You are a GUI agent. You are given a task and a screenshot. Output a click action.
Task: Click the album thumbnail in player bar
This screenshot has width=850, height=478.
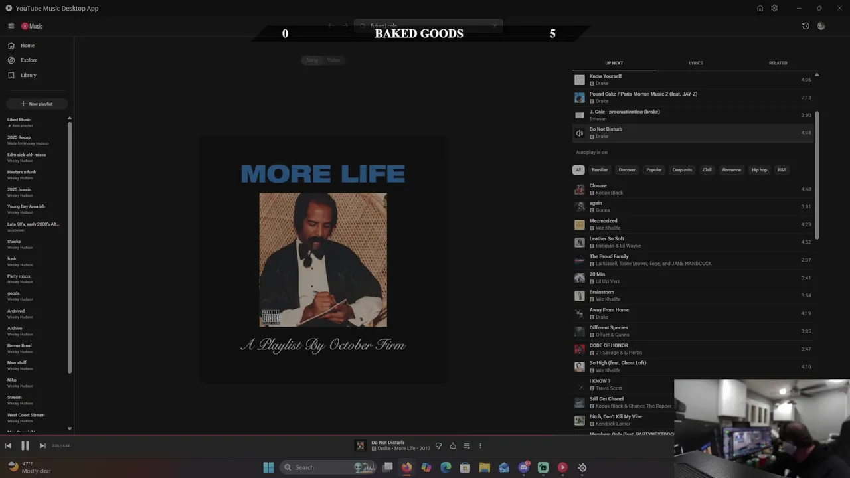[x=360, y=445]
